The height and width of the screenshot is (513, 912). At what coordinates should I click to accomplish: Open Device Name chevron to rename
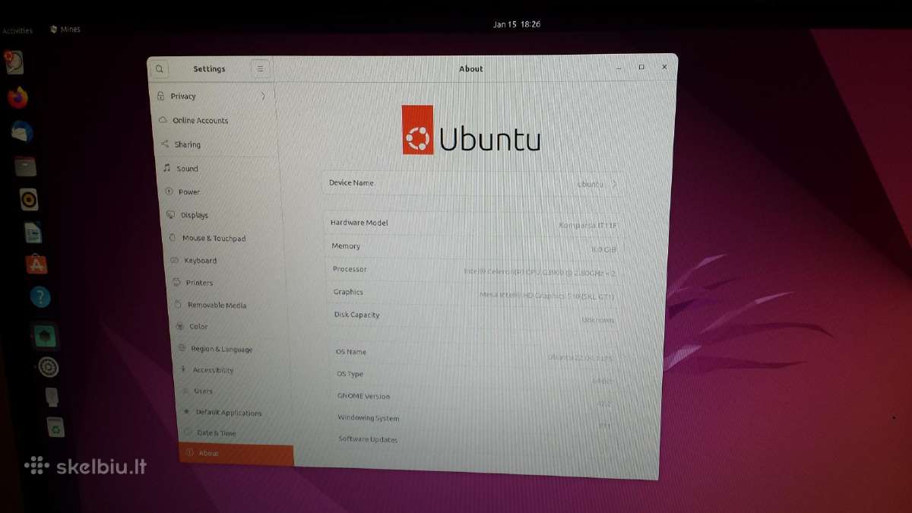(x=614, y=184)
